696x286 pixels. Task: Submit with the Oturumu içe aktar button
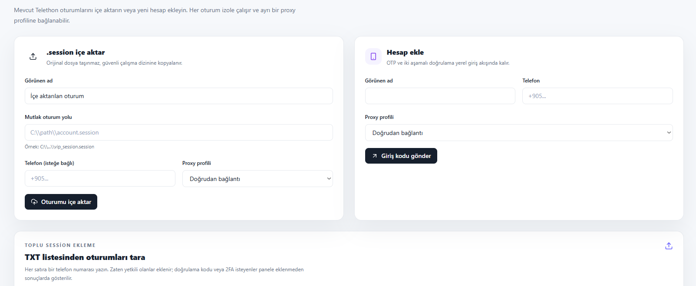(61, 202)
